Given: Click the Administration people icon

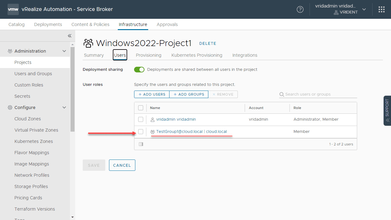Looking at the screenshot, I should [10, 51].
